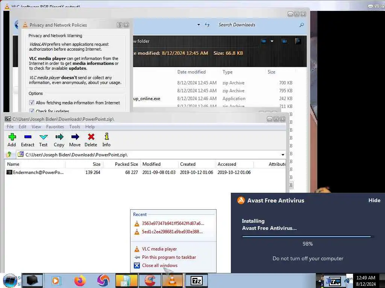Click the 7-Zip address path field
Viewport: 385px width, 288px height.
pyautogui.click(x=149, y=155)
